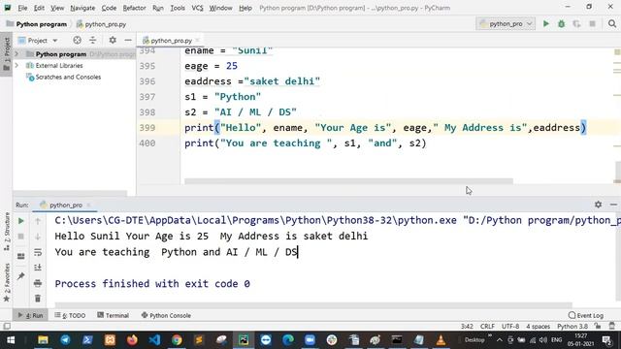Print the console output

[38, 283]
